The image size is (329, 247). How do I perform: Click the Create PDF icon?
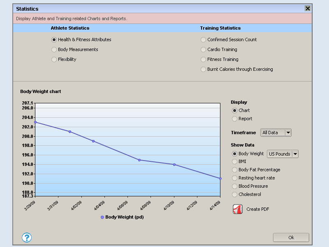point(238,209)
